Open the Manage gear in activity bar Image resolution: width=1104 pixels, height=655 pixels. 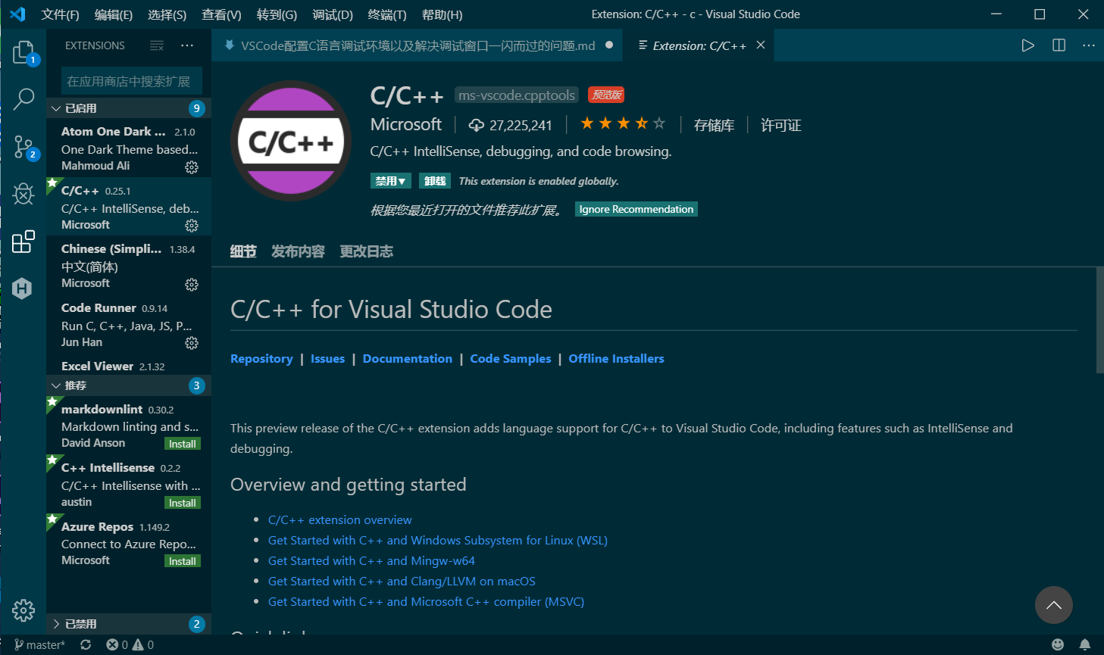coord(23,610)
